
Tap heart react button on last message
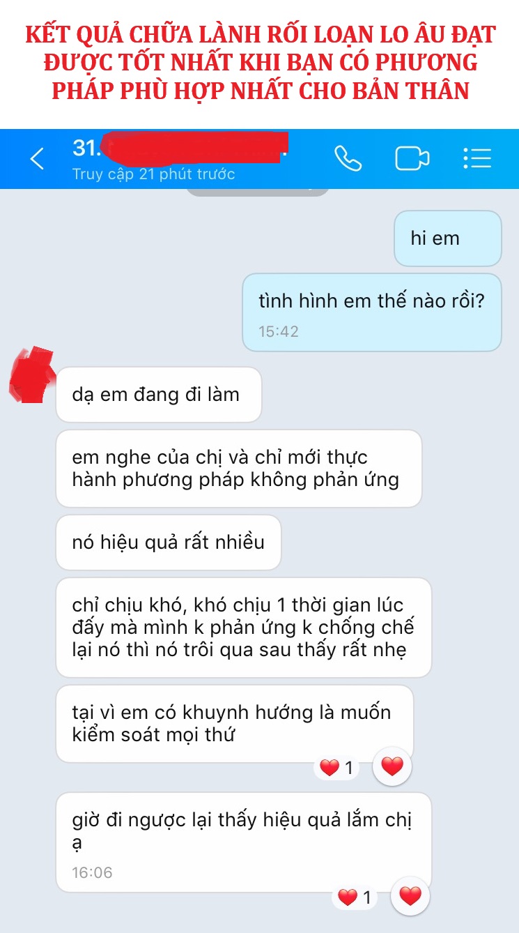(410, 896)
